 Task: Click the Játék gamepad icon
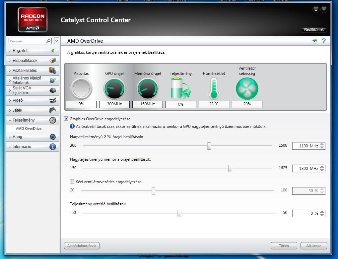tap(53, 110)
